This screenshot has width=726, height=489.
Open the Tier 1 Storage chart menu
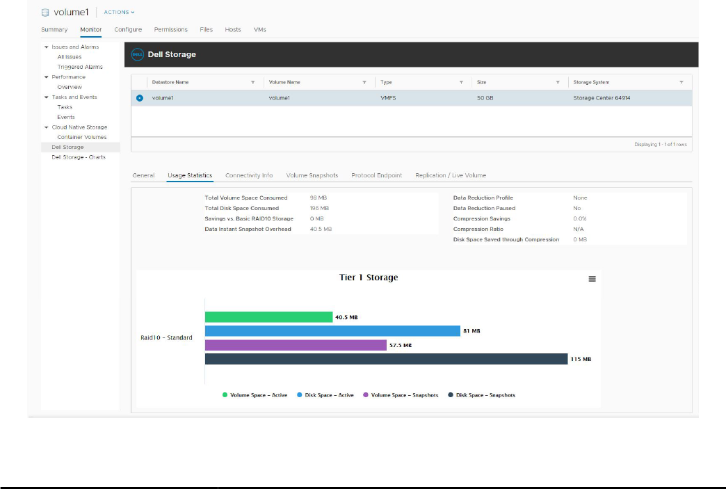592,279
